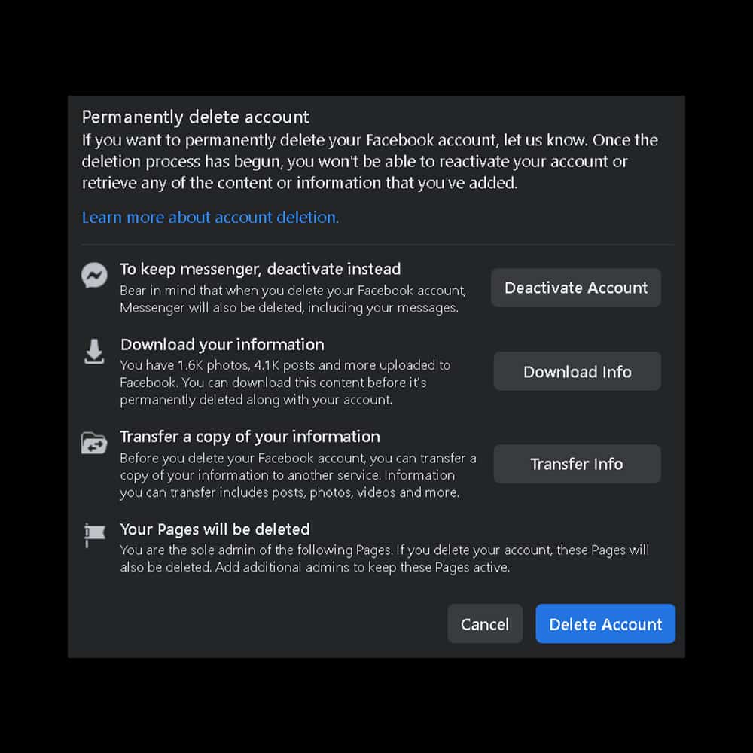Click the Deactivate Account button
This screenshot has width=753, height=753.
tap(575, 288)
